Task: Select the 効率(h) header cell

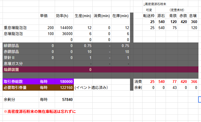Action: (64, 16)
